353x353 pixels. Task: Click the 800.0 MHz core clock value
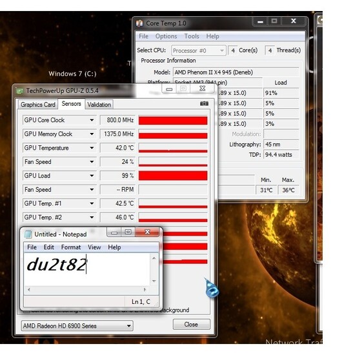pyautogui.click(x=117, y=120)
